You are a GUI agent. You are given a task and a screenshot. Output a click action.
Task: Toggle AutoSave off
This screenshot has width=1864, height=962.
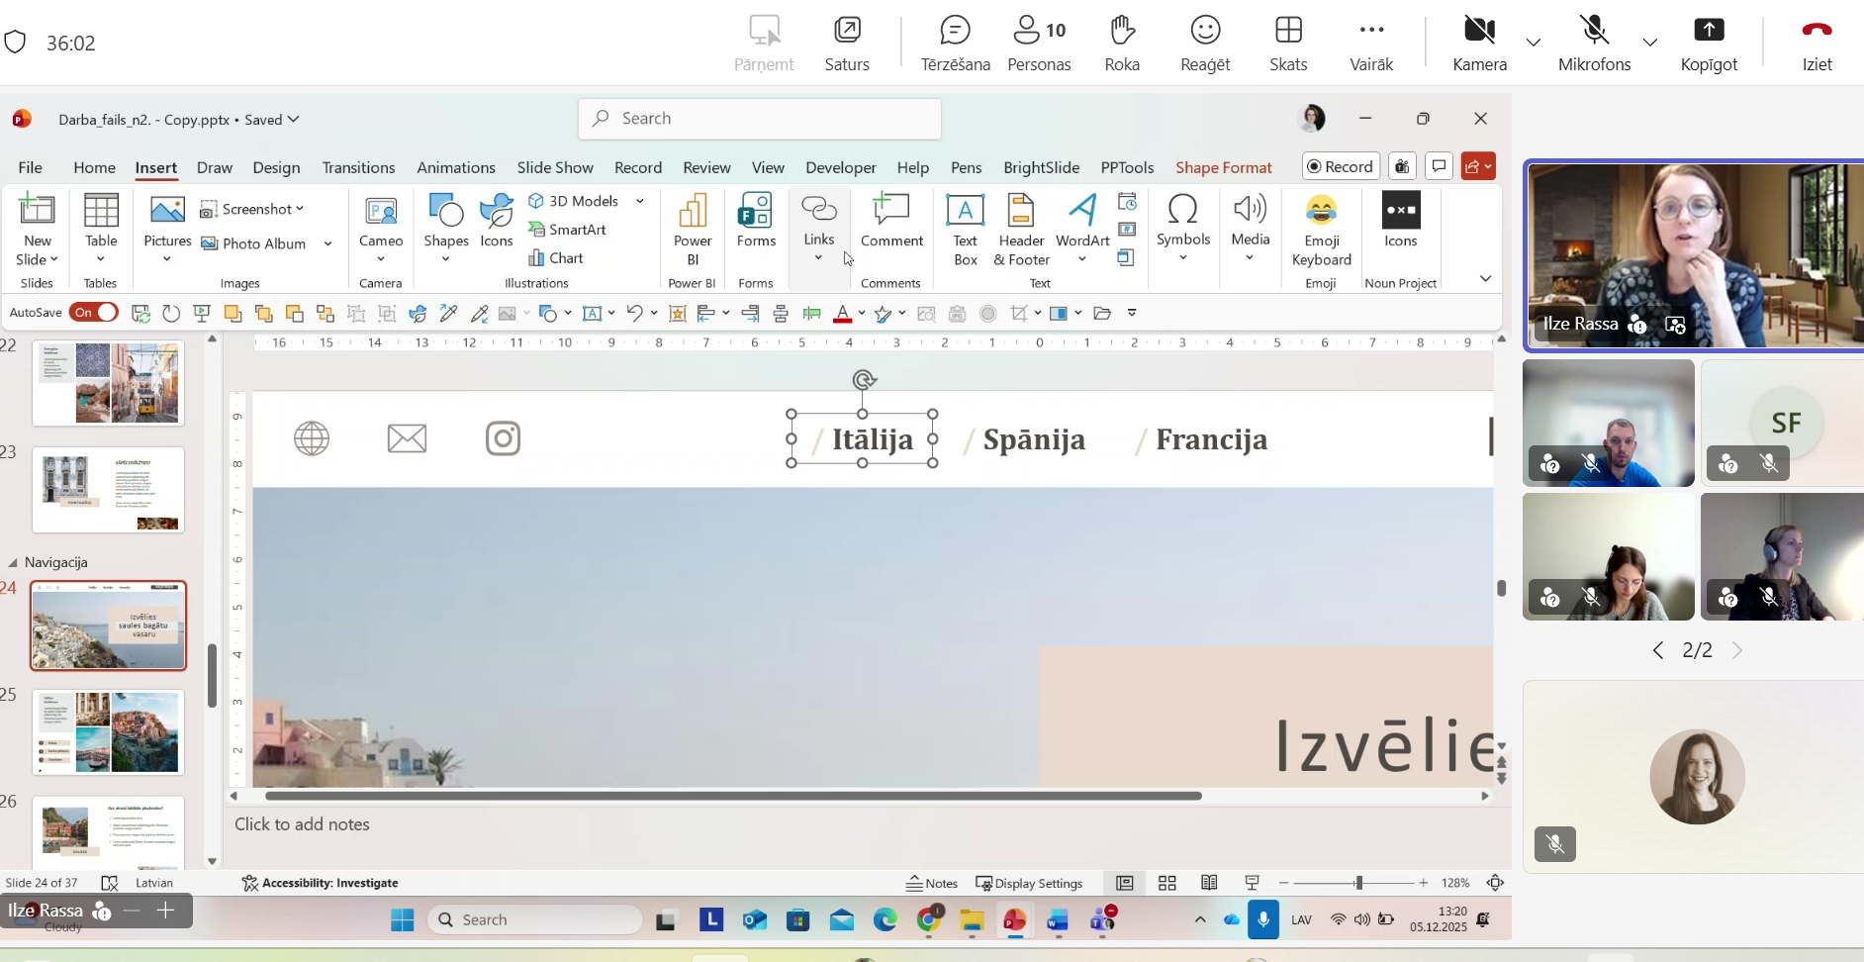pos(94,313)
